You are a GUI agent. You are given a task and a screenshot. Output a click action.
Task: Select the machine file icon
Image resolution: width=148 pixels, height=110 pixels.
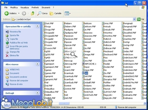pos(123,36)
